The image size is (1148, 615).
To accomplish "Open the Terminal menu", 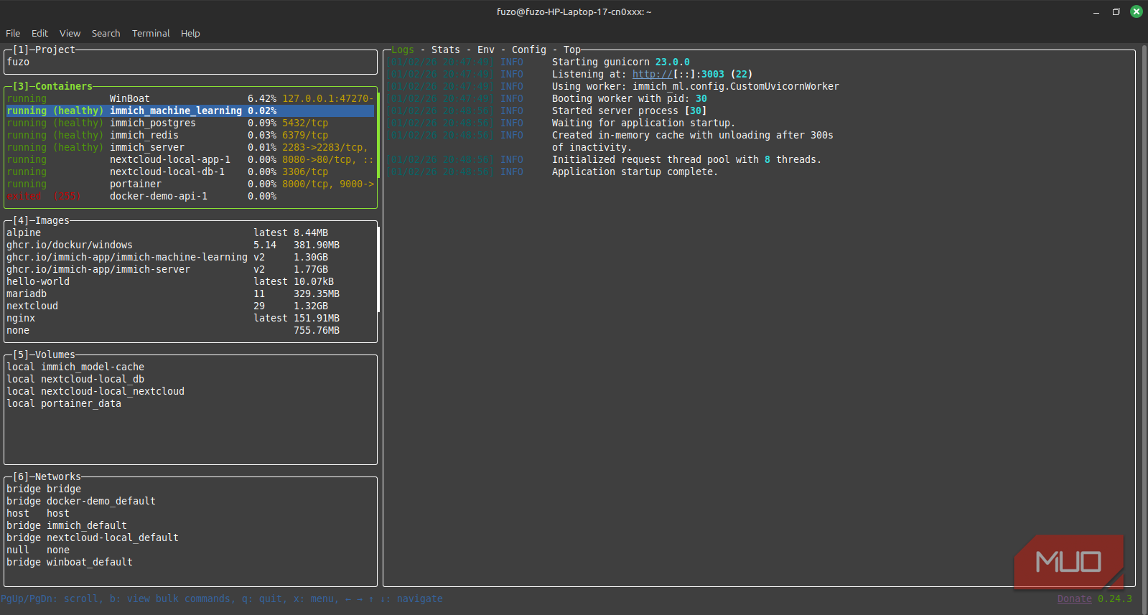I will tap(151, 33).
